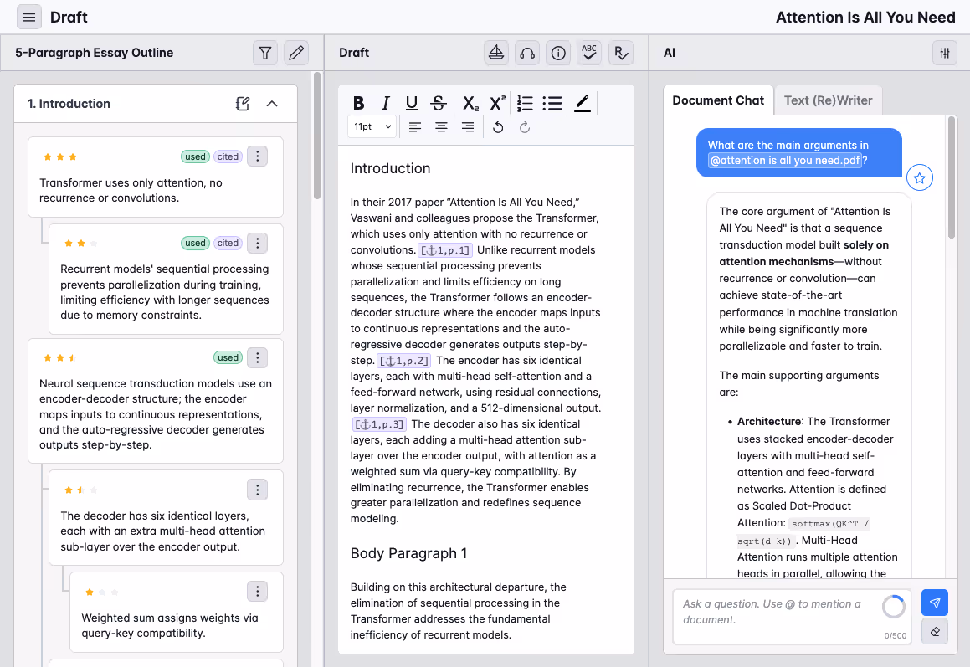Click citation anchor [1,p.3] in the draft
970x667 pixels.
tap(379, 424)
